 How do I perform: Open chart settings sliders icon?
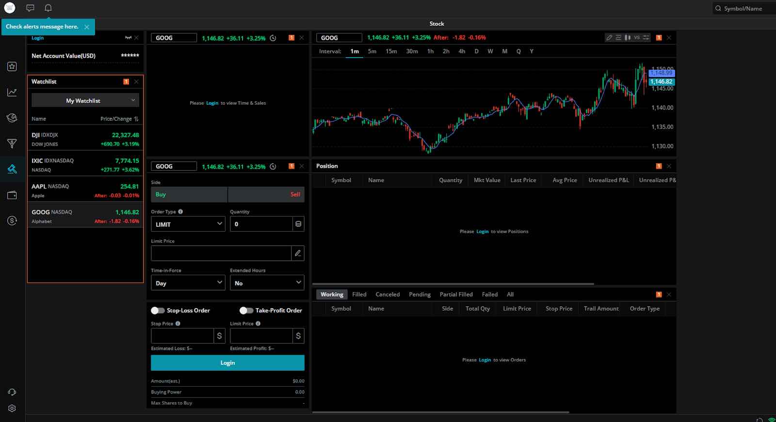coord(646,38)
